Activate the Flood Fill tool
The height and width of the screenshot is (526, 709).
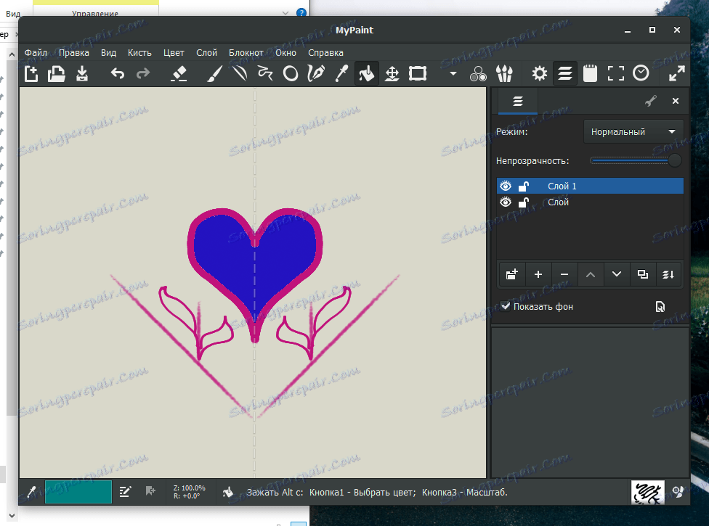367,73
